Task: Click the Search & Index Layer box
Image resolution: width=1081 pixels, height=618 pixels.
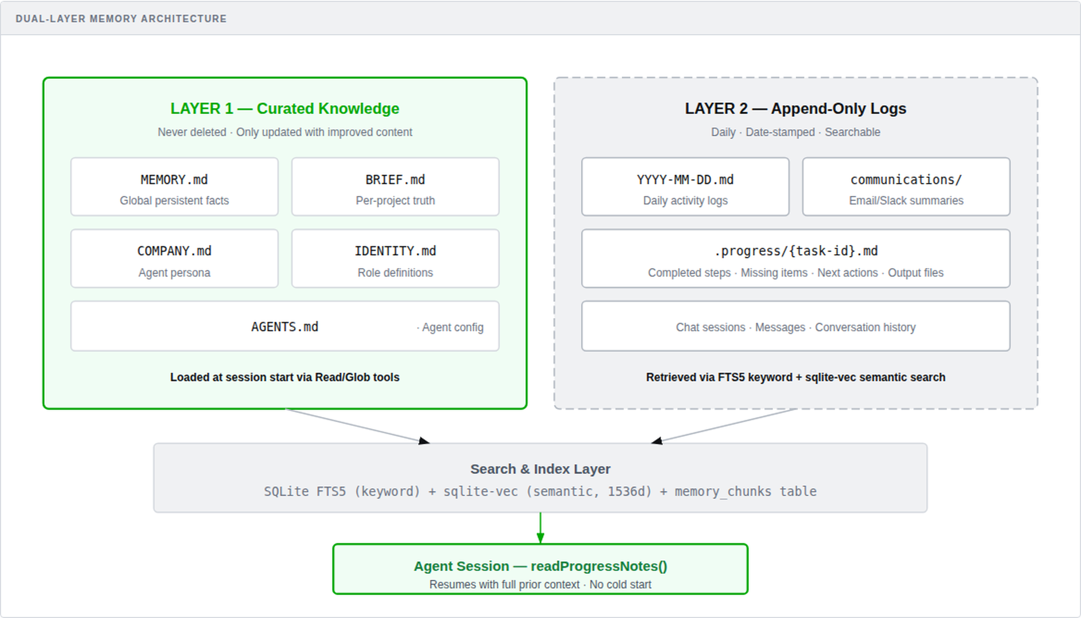Action: click(540, 479)
